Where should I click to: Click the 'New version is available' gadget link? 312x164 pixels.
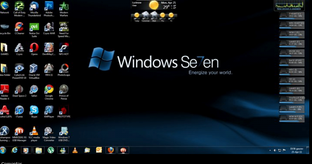289,9
